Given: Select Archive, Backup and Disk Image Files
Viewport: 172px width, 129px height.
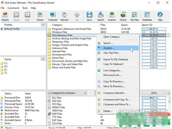Looking at the screenshot, I should coord(72,38).
